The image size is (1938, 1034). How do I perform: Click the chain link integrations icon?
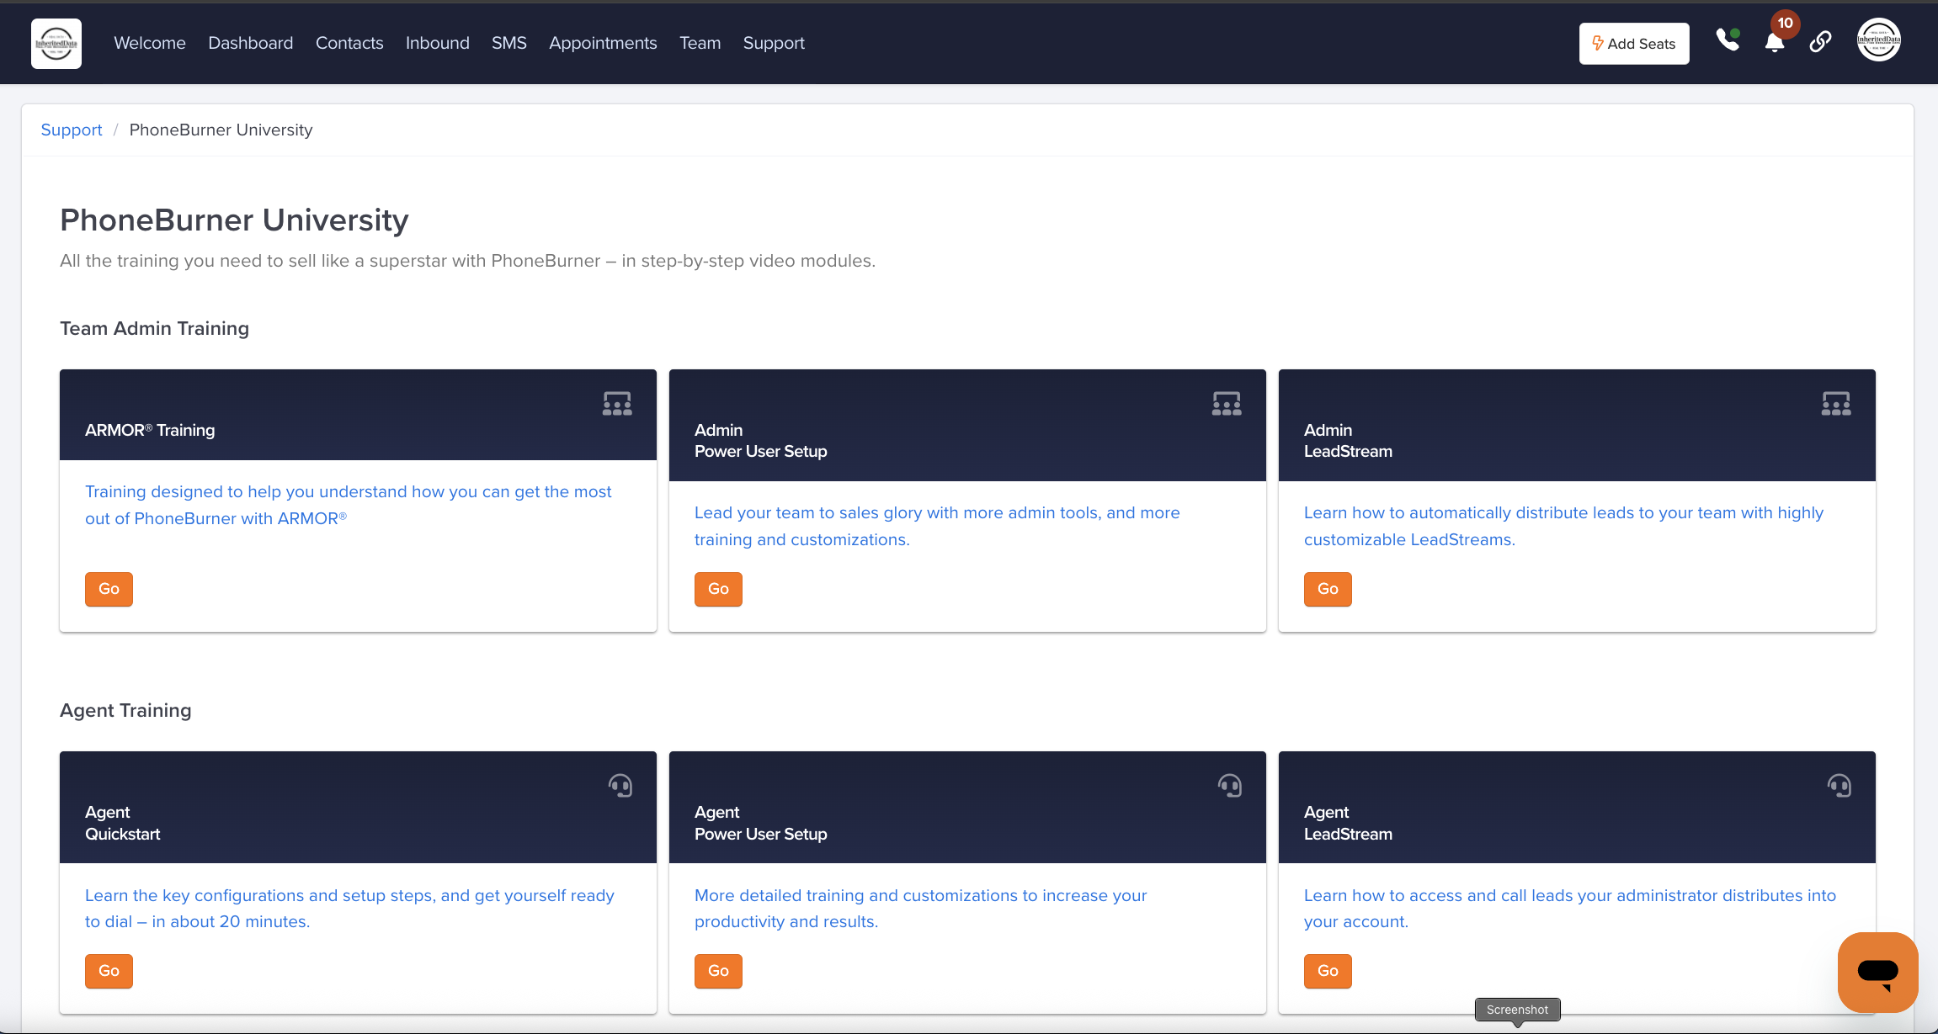click(1820, 41)
